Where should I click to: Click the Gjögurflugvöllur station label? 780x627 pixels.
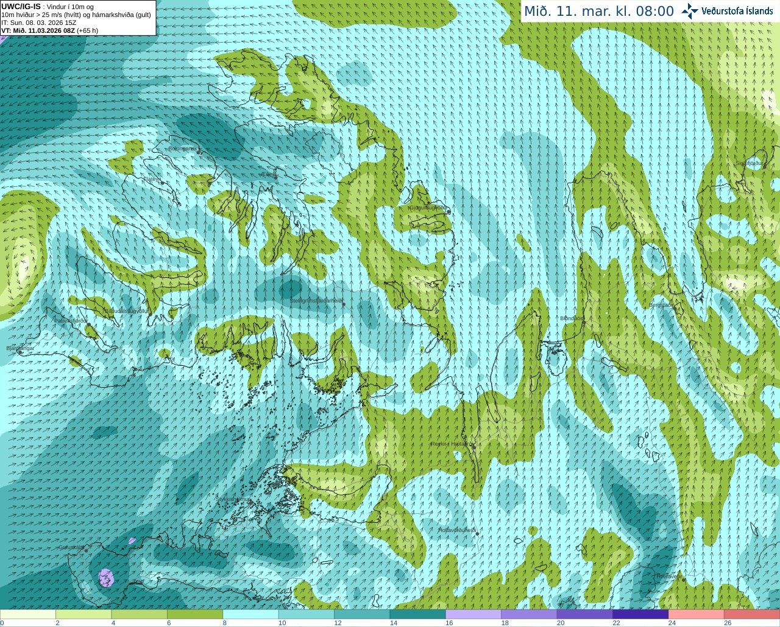(428, 208)
